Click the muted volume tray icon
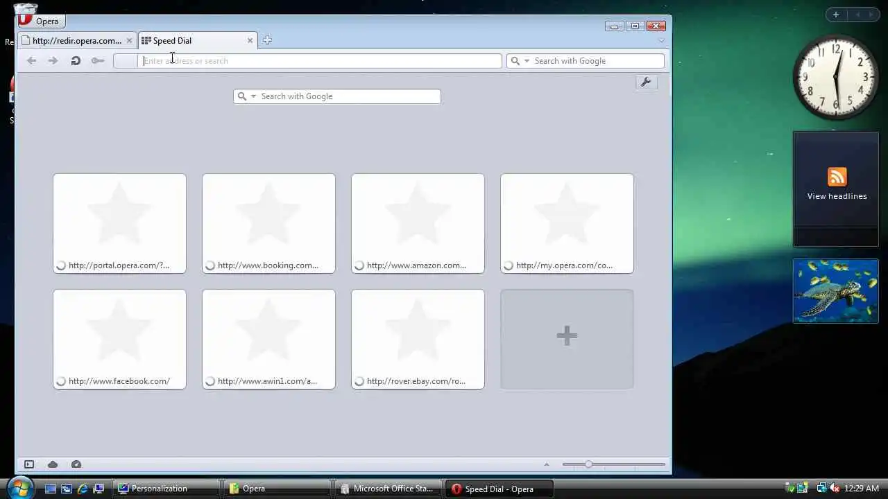Image resolution: width=888 pixels, height=499 pixels. click(834, 489)
